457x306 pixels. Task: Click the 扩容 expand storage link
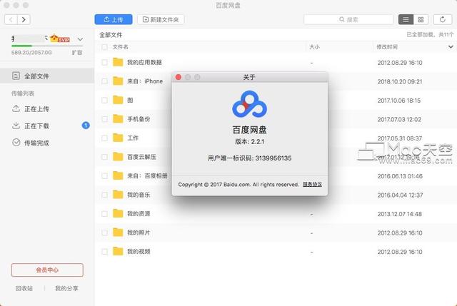pyautogui.click(x=77, y=52)
